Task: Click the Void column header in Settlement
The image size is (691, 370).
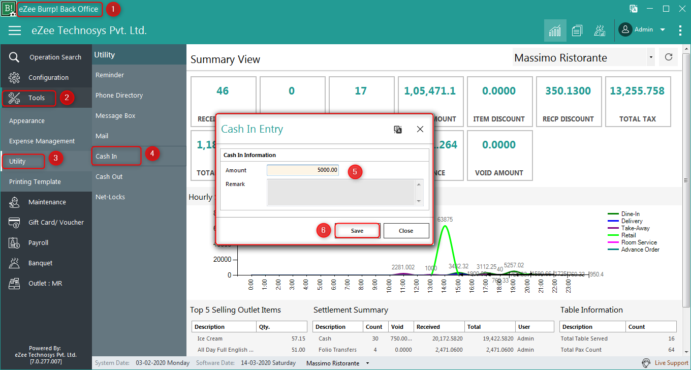Action: (x=401, y=327)
